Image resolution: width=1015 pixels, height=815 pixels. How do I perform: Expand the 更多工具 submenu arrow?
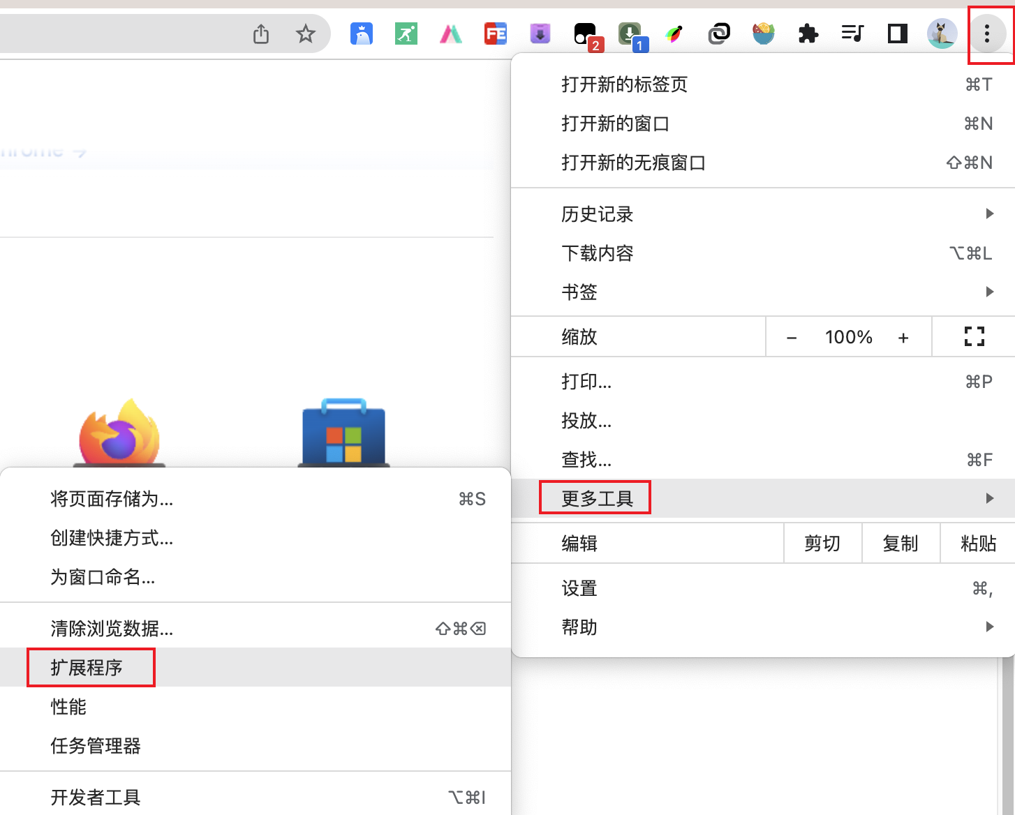click(990, 498)
